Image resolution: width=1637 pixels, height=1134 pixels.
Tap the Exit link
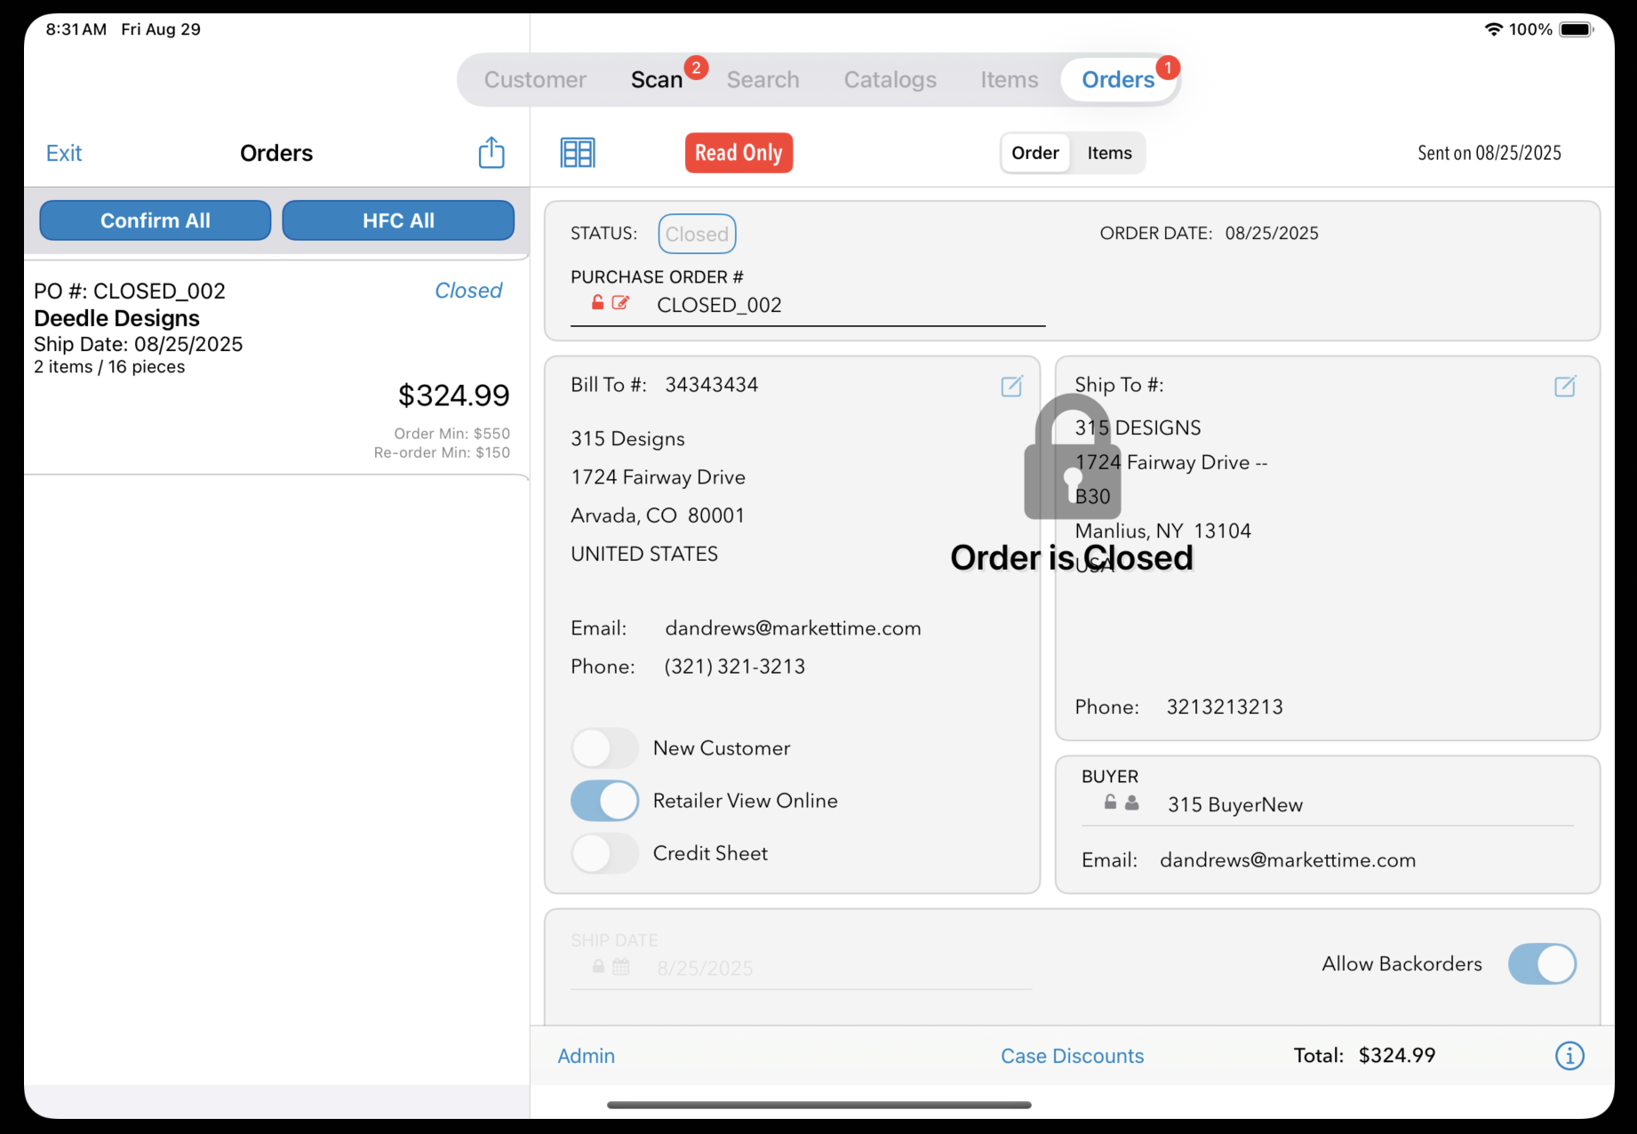(x=64, y=153)
